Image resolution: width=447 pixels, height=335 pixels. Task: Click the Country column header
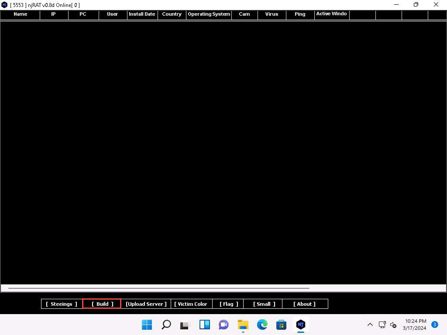tap(172, 14)
